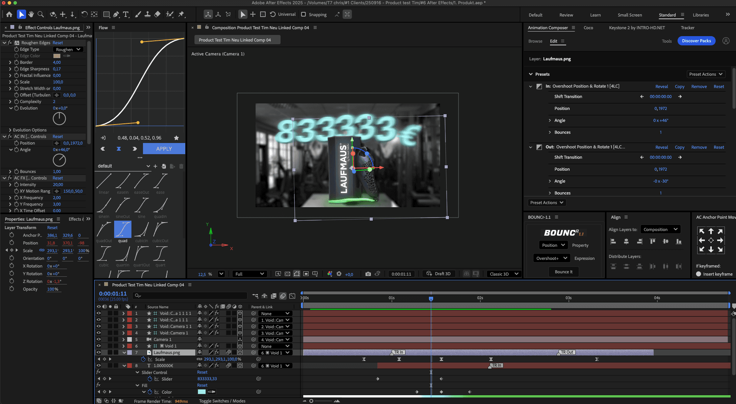Click the Evolution stopwatch in Roughen Edges
This screenshot has width=736, height=404.
point(17,108)
